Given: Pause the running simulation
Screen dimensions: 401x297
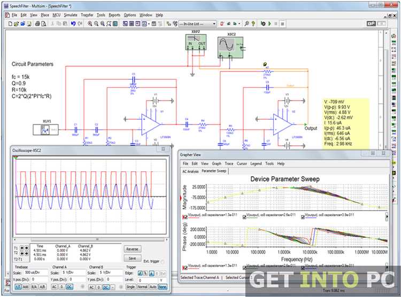Looking at the screenshot, I should 276,24.
